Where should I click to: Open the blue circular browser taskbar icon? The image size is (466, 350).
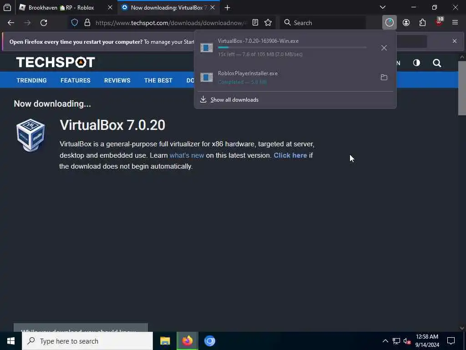point(209,341)
